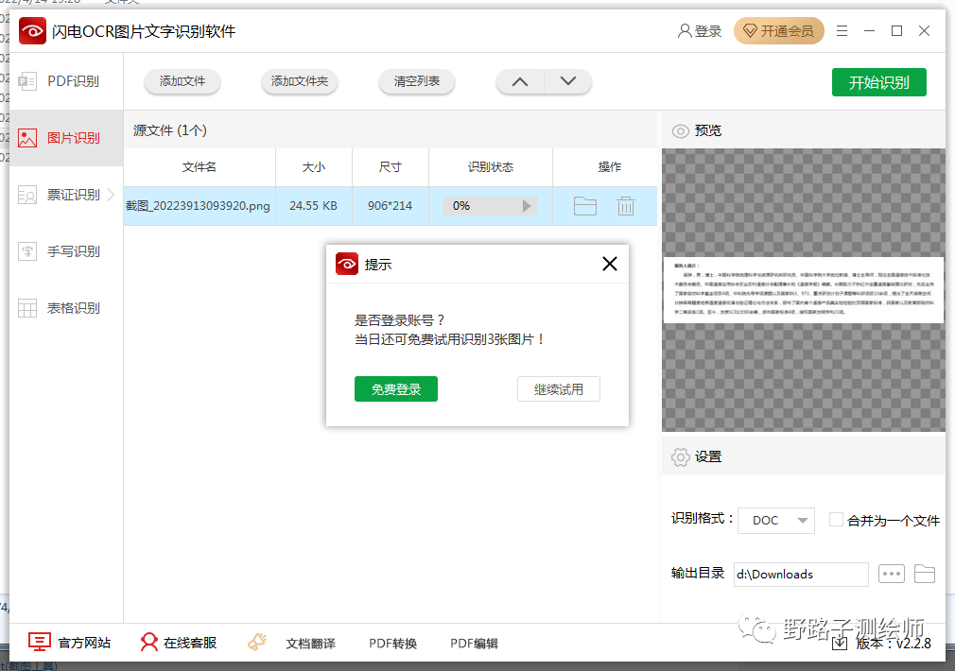Viewport: 955px width, 671px height.
Task: Expand the 票证识别 submenu arrow
Action: (x=111, y=195)
